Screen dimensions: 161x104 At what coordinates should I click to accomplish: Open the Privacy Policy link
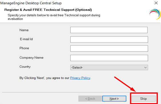(x=80, y=78)
